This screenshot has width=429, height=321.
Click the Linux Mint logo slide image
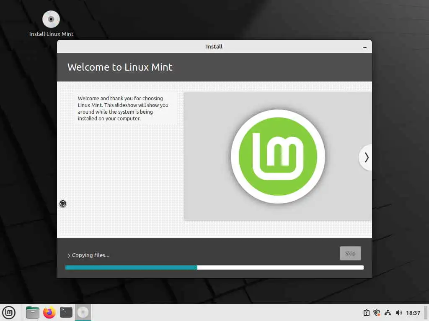[278, 156]
